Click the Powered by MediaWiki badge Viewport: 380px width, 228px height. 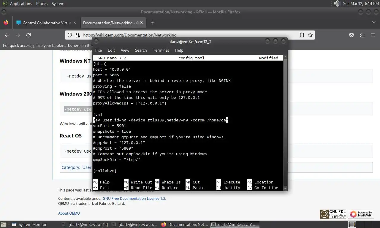coord(361,214)
